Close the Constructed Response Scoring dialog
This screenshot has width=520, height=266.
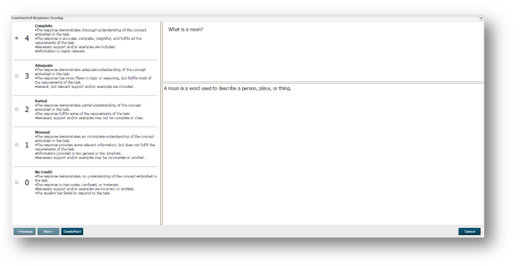tap(481, 18)
